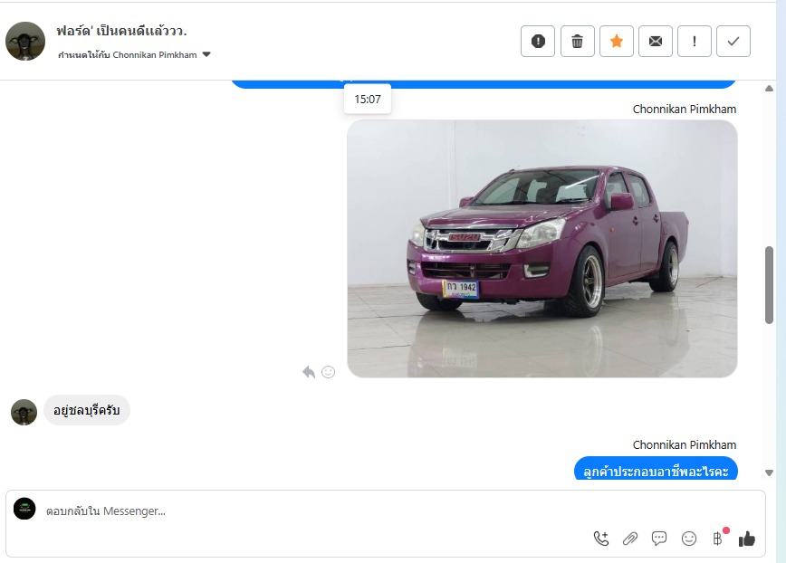Expand the assigned-to Chonnikan Pimkham dropdown
This screenshot has height=563, width=786.
(206, 55)
